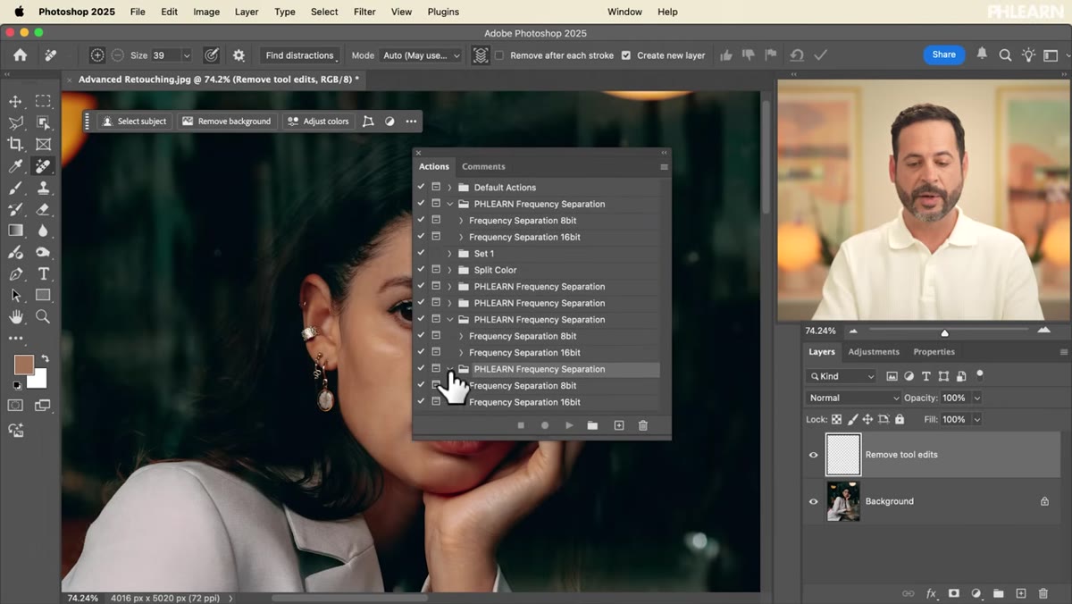
Task: Toggle dialog box for Default Actions
Action: click(x=436, y=187)
